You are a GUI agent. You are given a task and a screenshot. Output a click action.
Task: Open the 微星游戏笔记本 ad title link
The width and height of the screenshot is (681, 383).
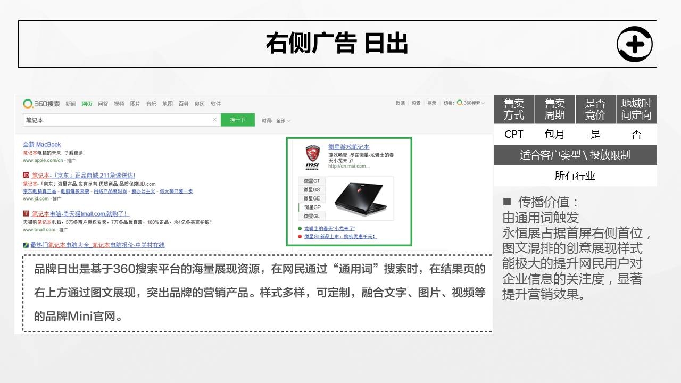348,147
